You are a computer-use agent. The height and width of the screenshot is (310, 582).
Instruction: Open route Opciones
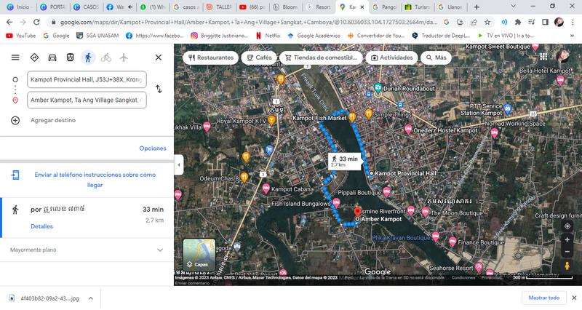[x=153, y=148]
